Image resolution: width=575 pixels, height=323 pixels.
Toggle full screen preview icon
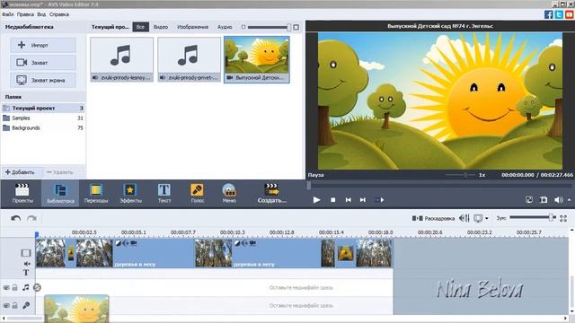tap(529, 199)
